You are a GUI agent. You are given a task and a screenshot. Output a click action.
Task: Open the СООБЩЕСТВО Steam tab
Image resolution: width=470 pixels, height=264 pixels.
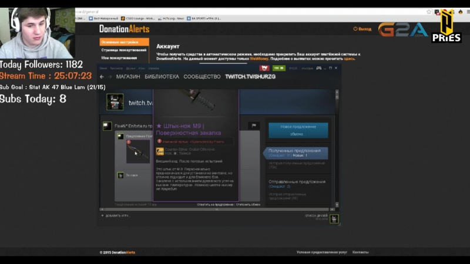pyautogui.click(x=202, y=77)
